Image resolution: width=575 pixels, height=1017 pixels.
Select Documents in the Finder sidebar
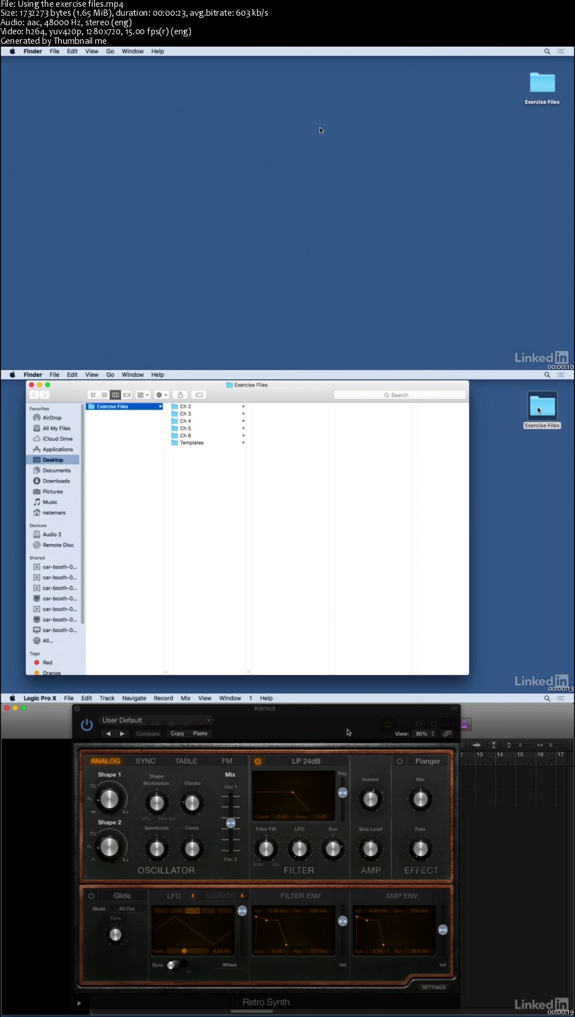pyautogui.click(x=57, y=471)
